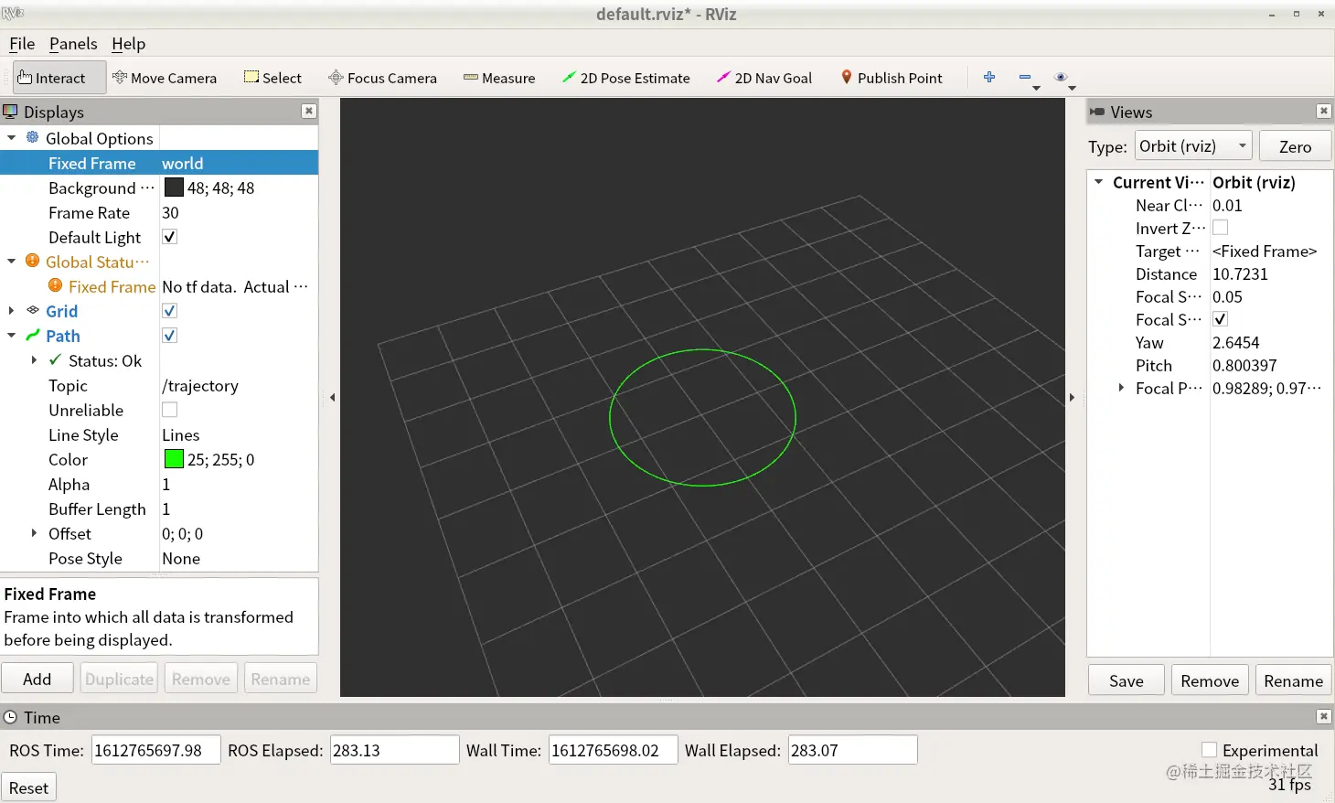This screenshot has height=803, width=1335.
Task: Open the view Type dropdown
Action: click(1193, 146)
